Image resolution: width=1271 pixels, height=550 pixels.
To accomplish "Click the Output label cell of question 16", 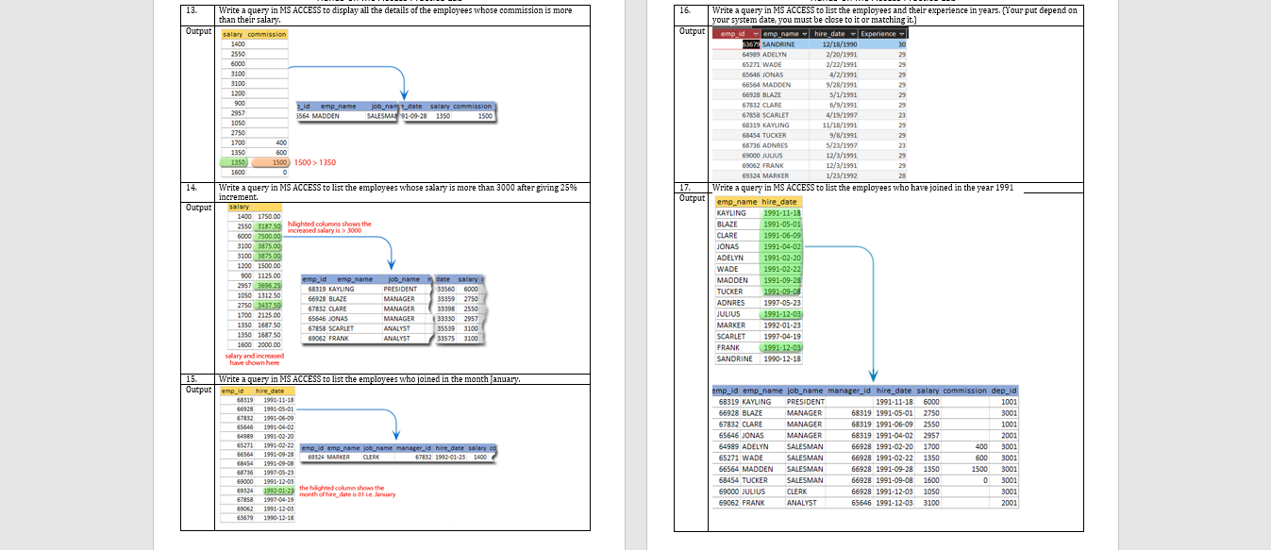I will (692, 31).
